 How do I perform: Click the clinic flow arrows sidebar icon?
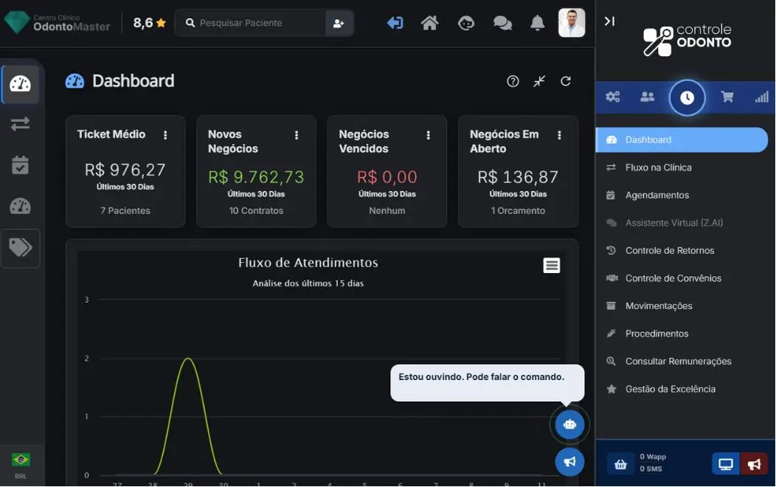pos(21,124)
